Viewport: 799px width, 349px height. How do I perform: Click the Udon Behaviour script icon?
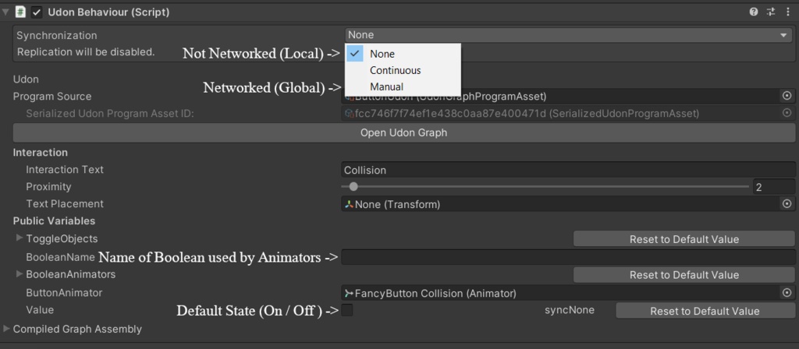tap(21, 12)
